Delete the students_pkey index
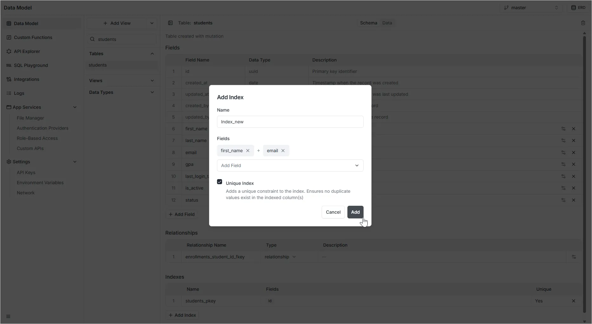Image resolution: width=592 pixels, height=324 pixels. (x=573, y=301)
